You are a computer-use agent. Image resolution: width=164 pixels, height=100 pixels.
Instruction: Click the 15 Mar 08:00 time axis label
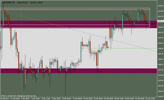click(x=109, y=98)
